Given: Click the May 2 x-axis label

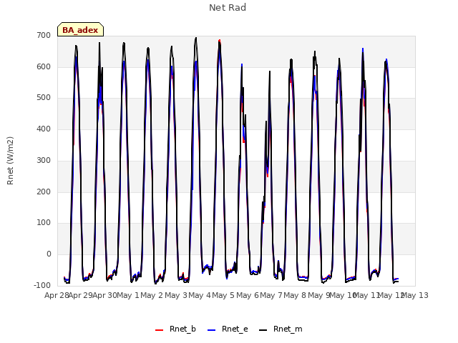Looking at the screenshot, I should point(152,295).
